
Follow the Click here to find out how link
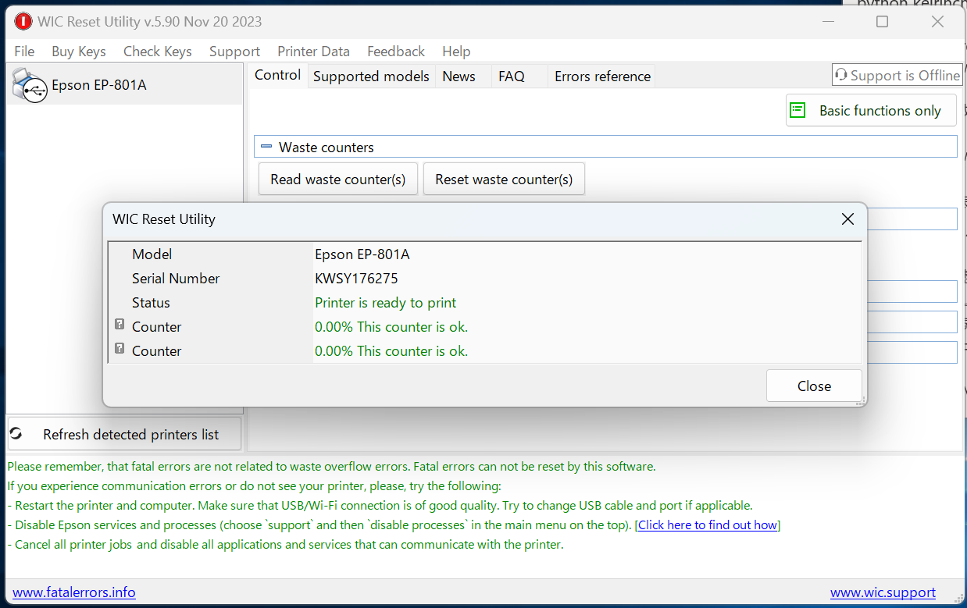pyautogui.click(x=707, y=524)
